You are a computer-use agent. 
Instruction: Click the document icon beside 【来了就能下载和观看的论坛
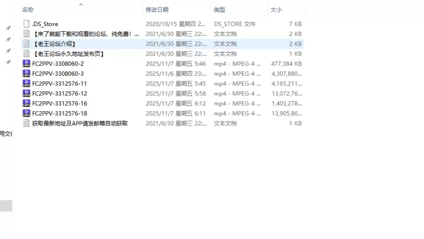[26, 34]
